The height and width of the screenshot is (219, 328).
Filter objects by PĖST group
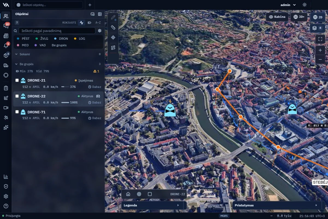coord(23,39)
